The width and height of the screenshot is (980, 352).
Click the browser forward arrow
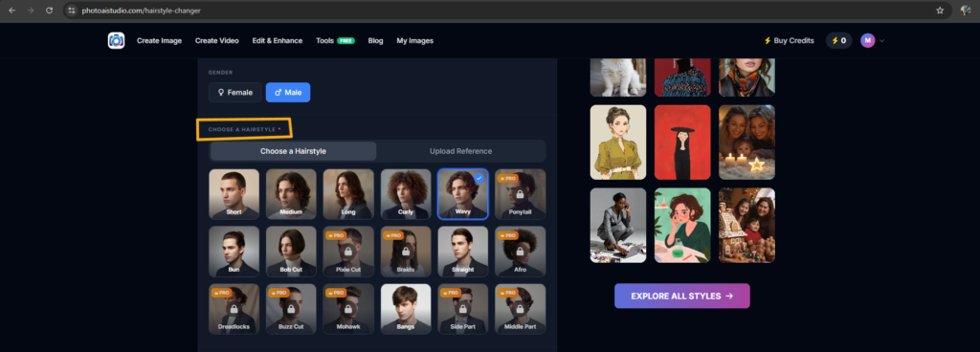coord(30,11)
